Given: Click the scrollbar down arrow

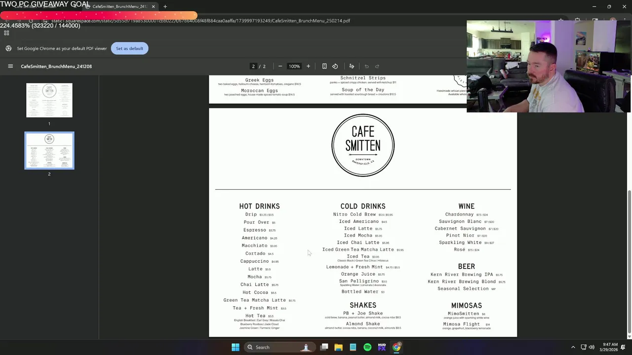Looking at the screenshot, I should coord(629,336).
